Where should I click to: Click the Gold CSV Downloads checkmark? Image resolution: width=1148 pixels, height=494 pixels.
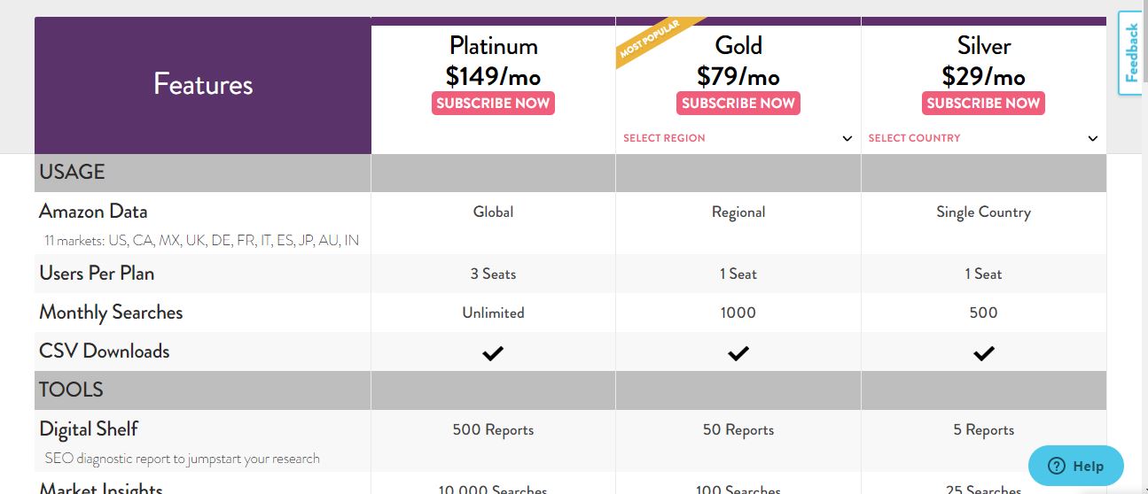pyautogui.click(x=738, y=353)
